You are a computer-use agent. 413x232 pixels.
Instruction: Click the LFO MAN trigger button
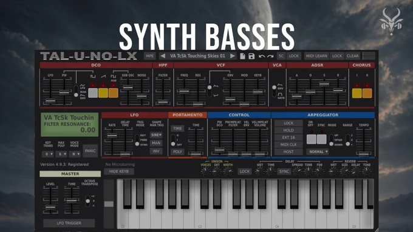(156, 143)
